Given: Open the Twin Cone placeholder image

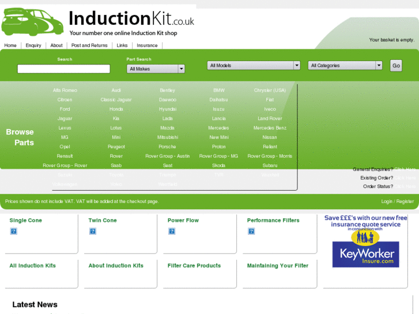Looking at the screenshot, I should point(93,231).
